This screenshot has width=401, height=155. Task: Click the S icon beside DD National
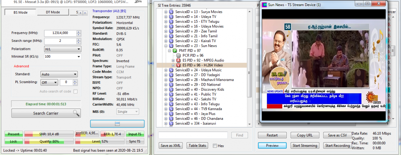click(x=171, y=85)
